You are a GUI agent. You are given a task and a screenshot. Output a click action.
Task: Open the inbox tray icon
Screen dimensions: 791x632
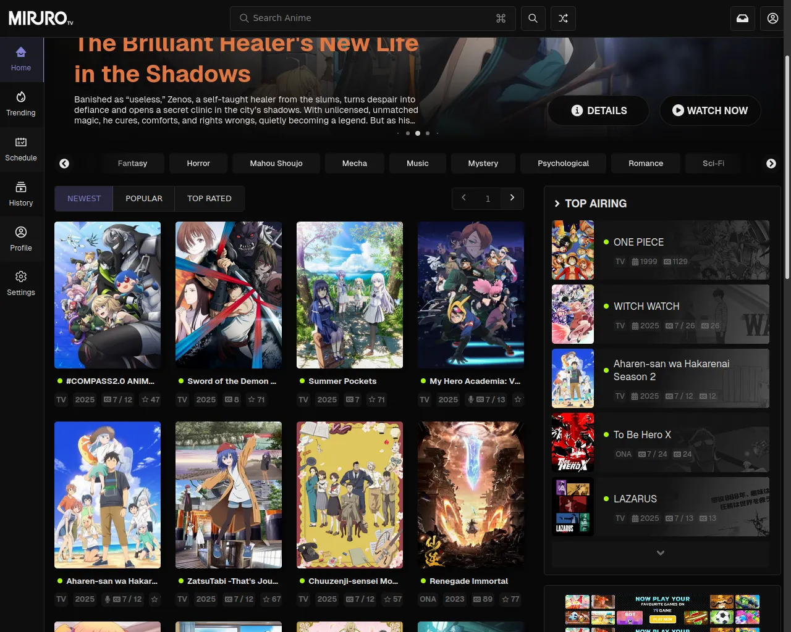[742, 19]
